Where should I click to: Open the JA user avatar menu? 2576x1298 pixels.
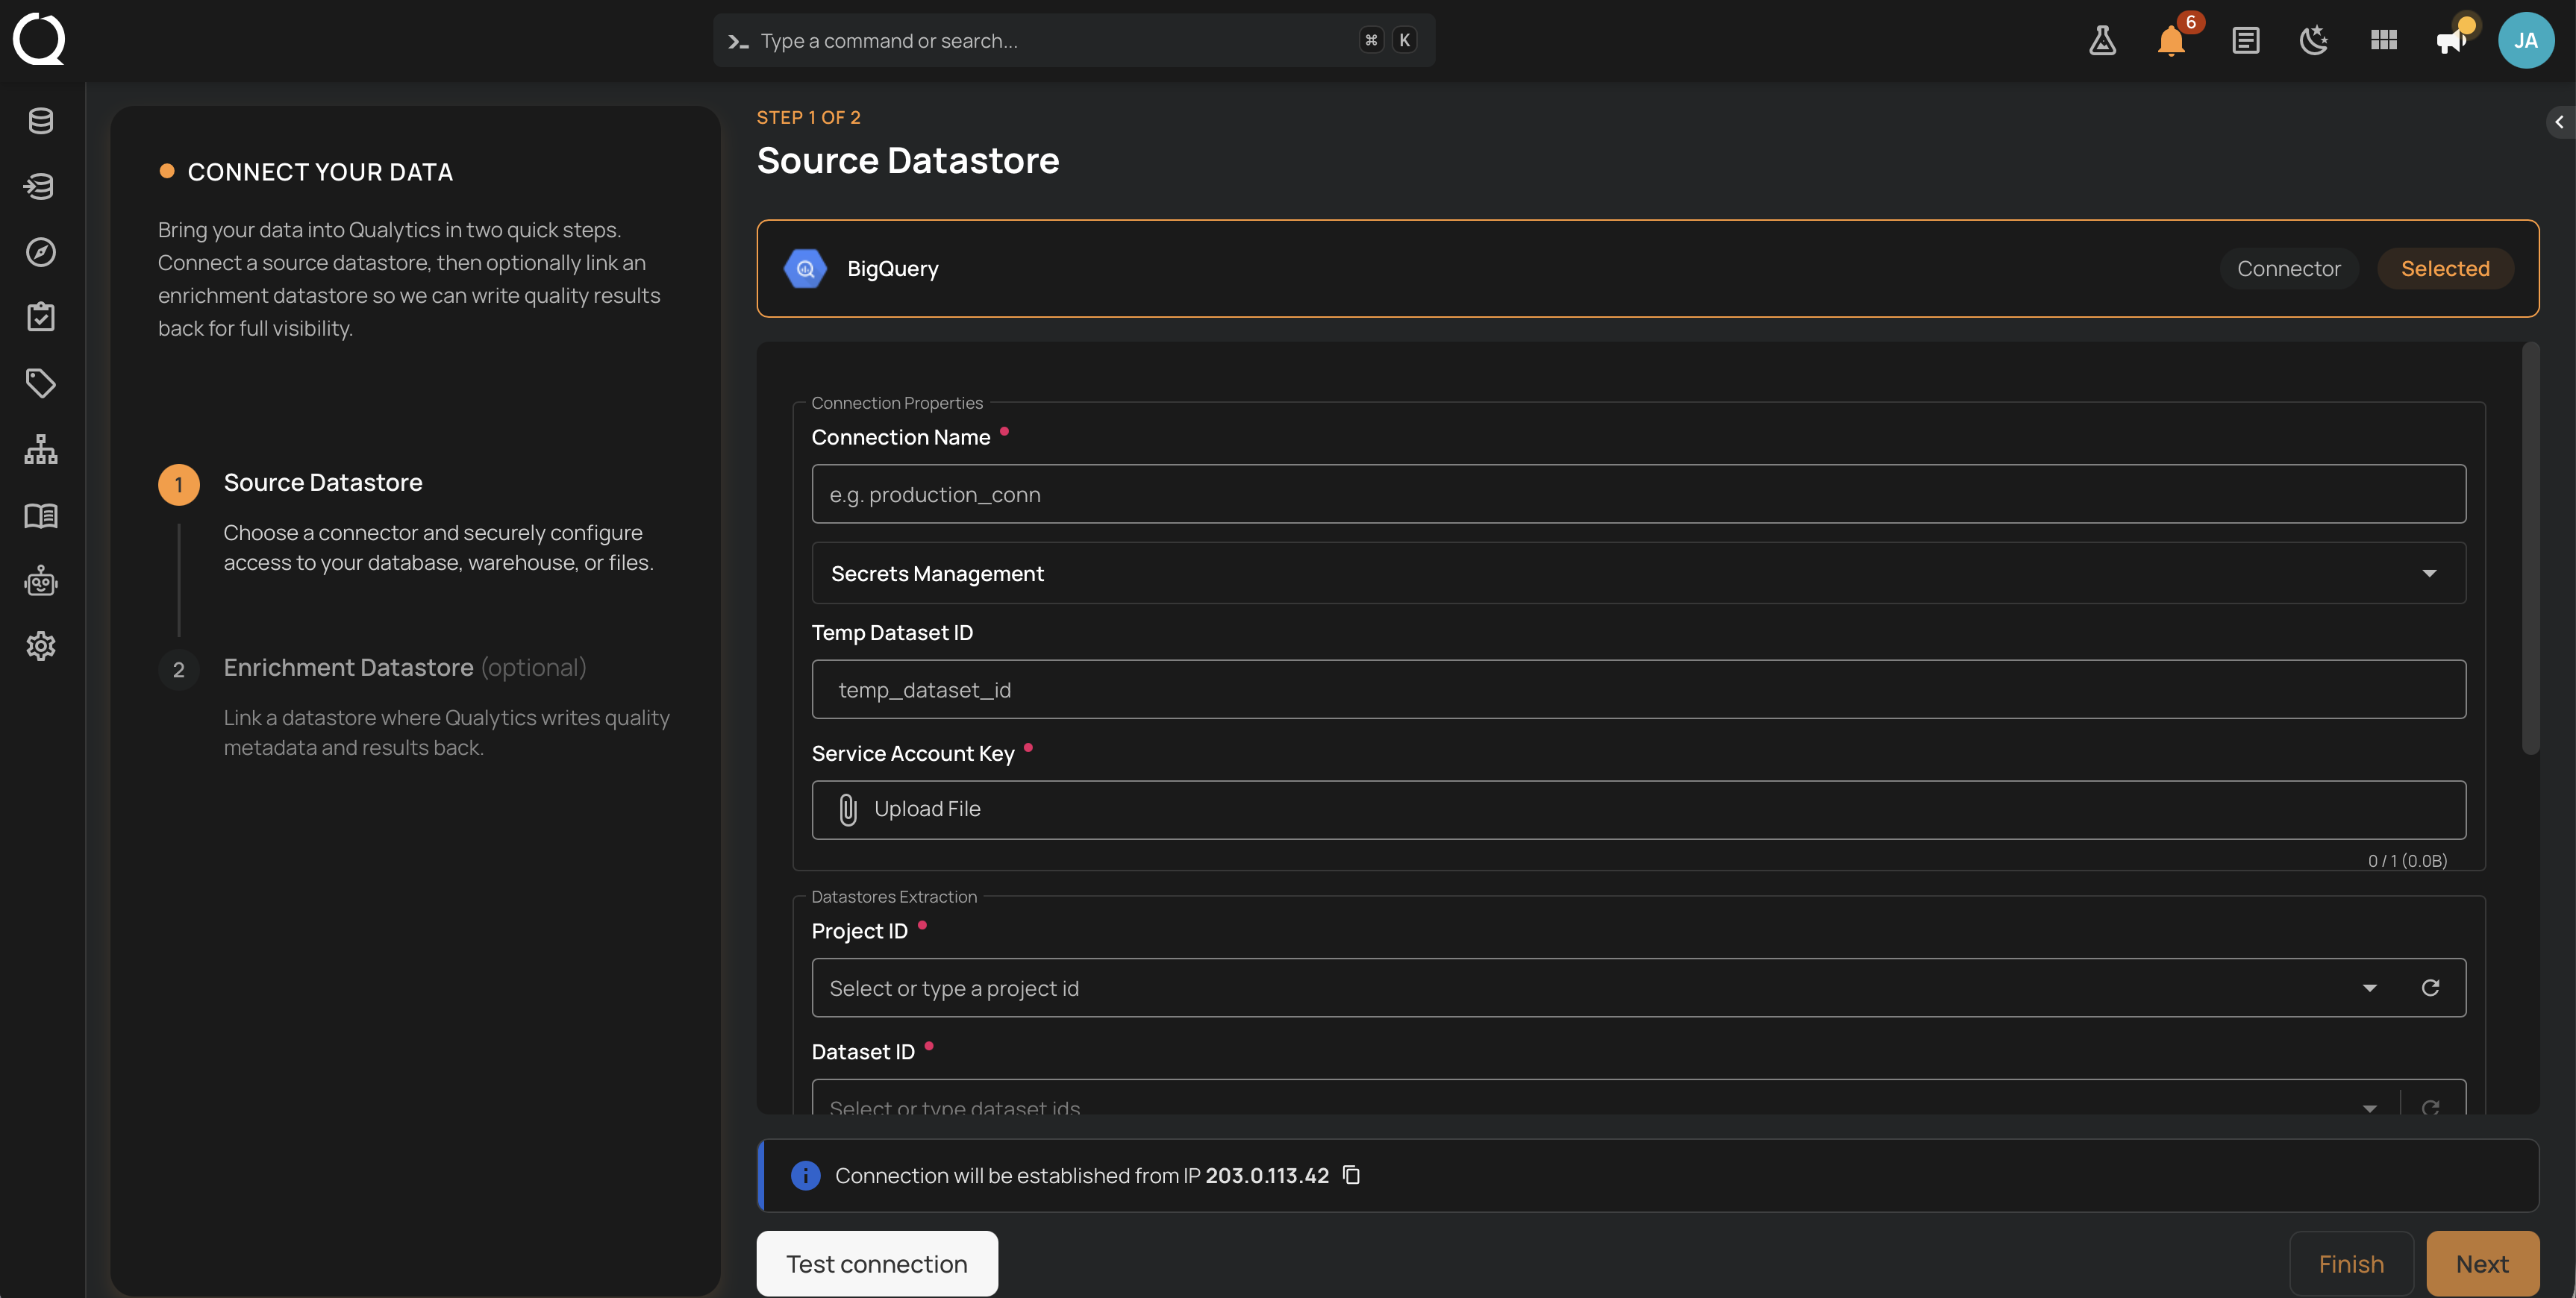2526,40
